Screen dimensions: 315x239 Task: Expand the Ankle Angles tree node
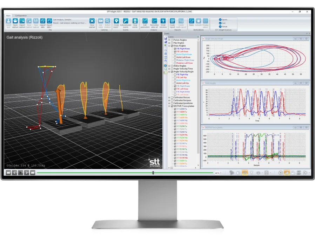click(169, 66)
